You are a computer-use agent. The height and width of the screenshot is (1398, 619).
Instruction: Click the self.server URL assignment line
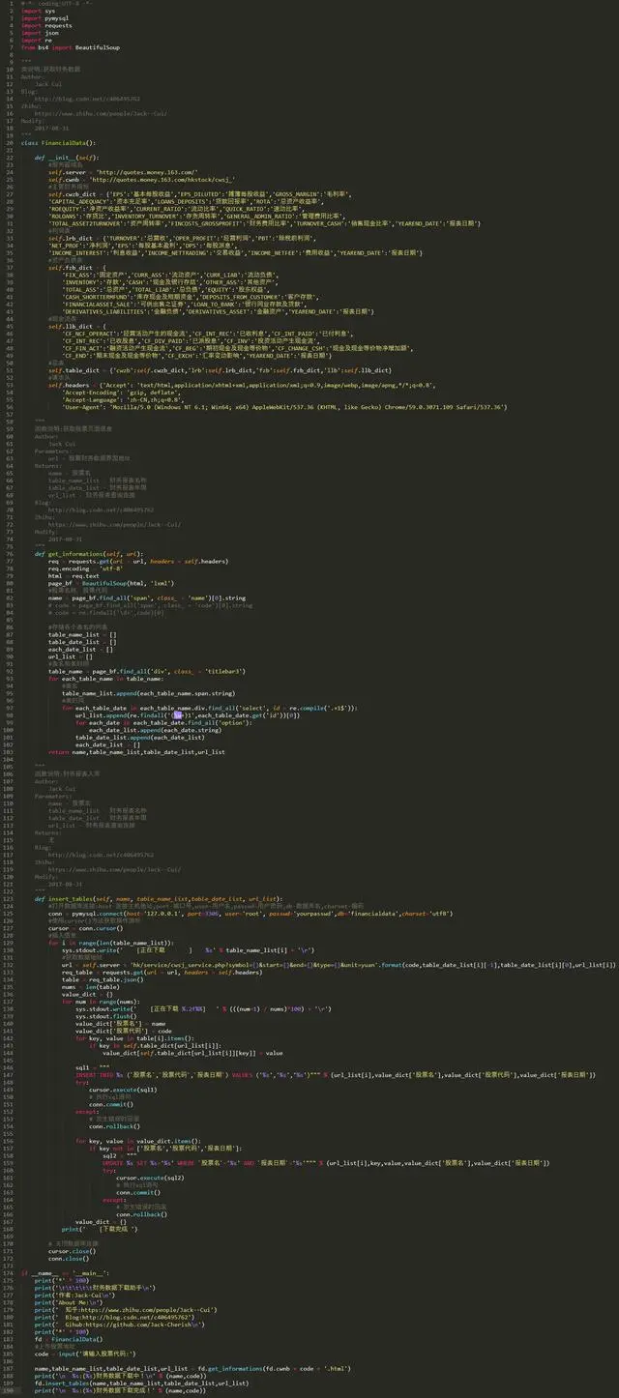click(x=123, y=171)
